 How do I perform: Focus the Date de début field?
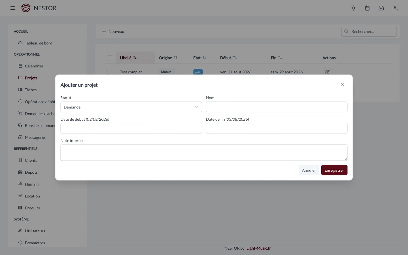pos(131,128)
